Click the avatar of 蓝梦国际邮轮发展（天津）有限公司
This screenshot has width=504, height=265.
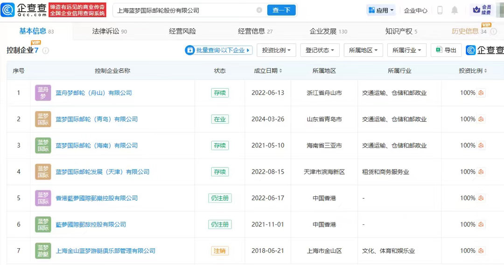coord(43,172)
